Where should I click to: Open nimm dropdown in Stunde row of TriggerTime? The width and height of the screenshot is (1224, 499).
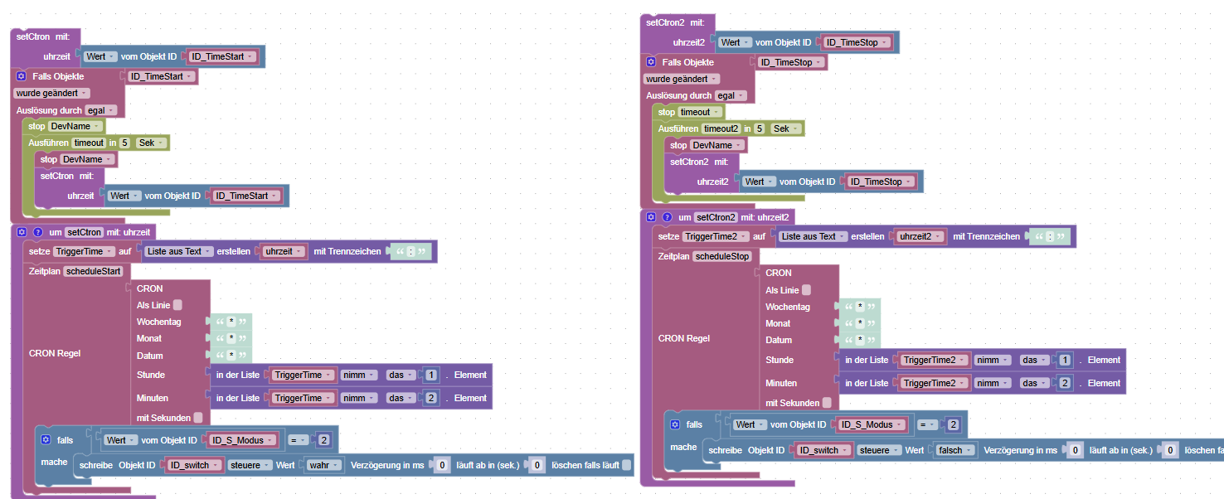360,375
